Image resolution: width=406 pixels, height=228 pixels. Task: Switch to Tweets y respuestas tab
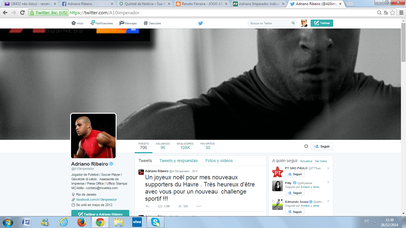[x=178, y=161]
